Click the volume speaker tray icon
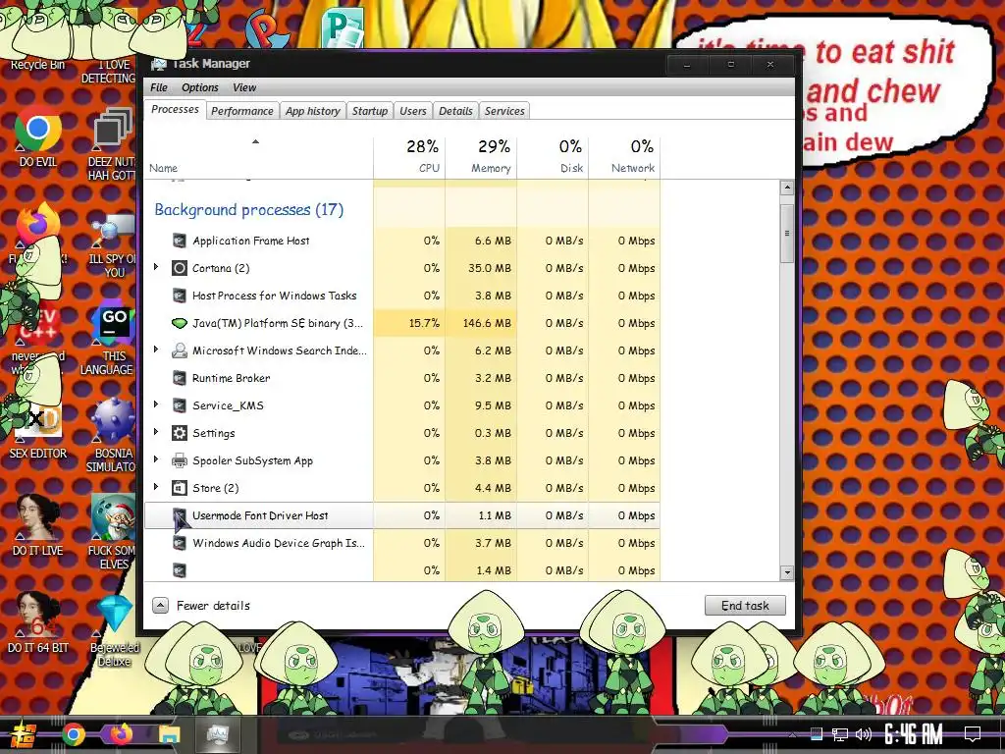1005x754 pixels. (864, 734)
